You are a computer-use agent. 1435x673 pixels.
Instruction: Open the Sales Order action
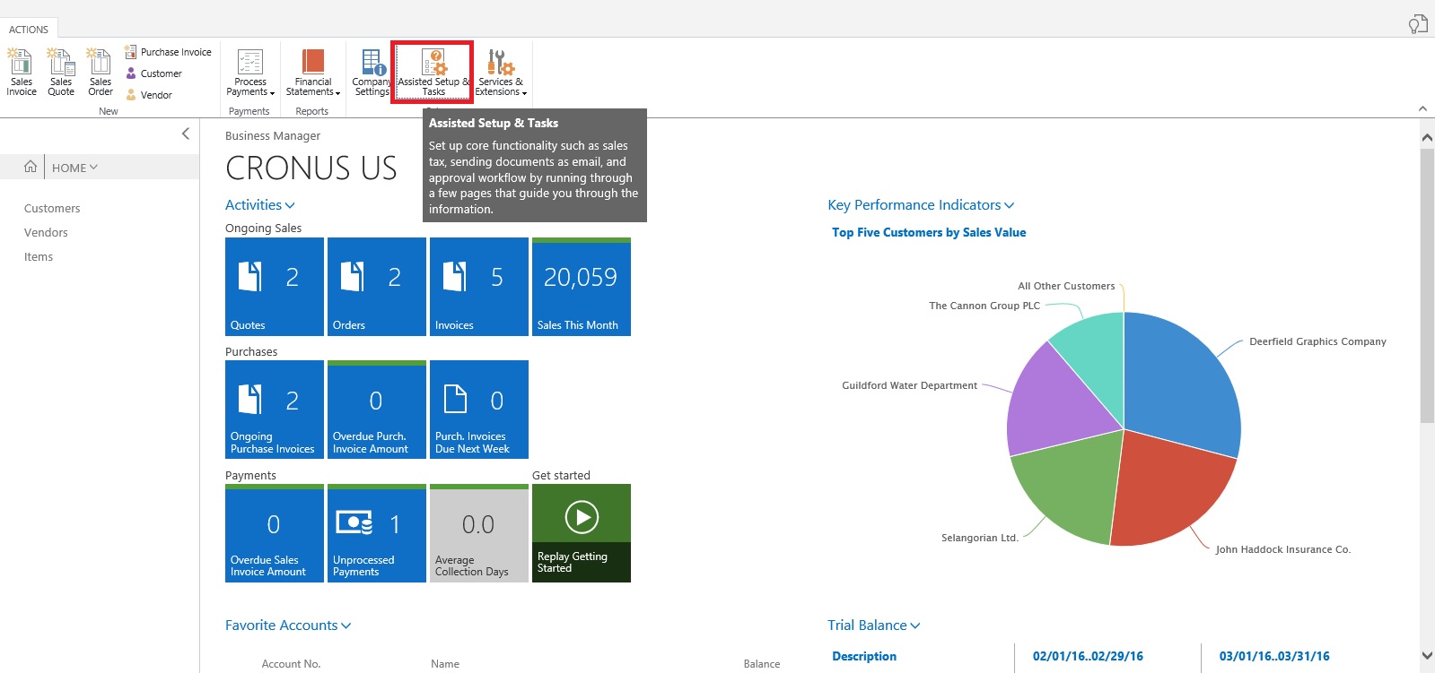click(x=101, y=72)
